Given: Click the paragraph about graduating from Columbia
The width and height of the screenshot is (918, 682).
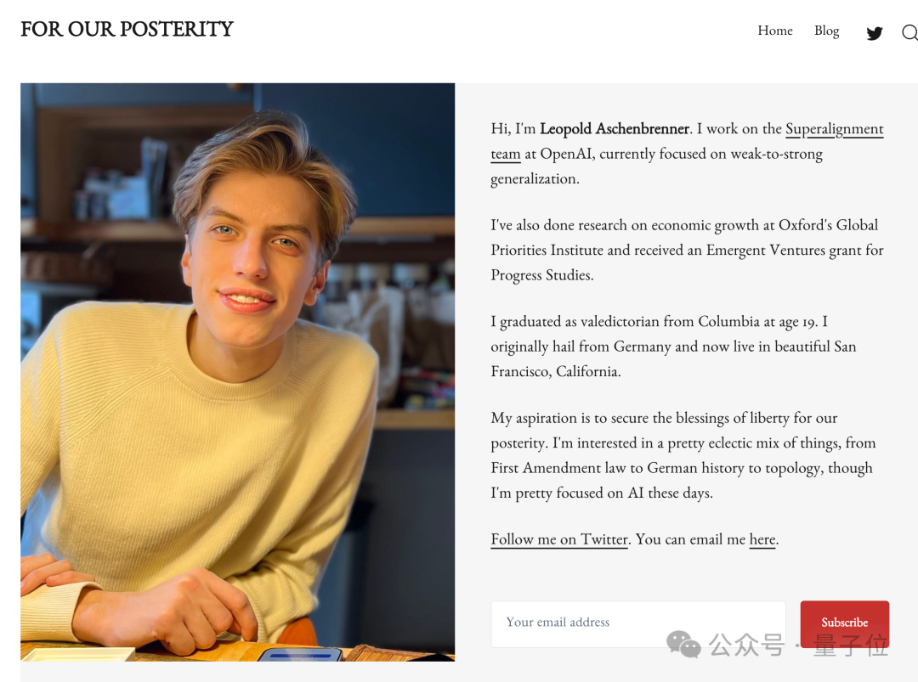Looking at the screenshot, I should tap(673, 347).
